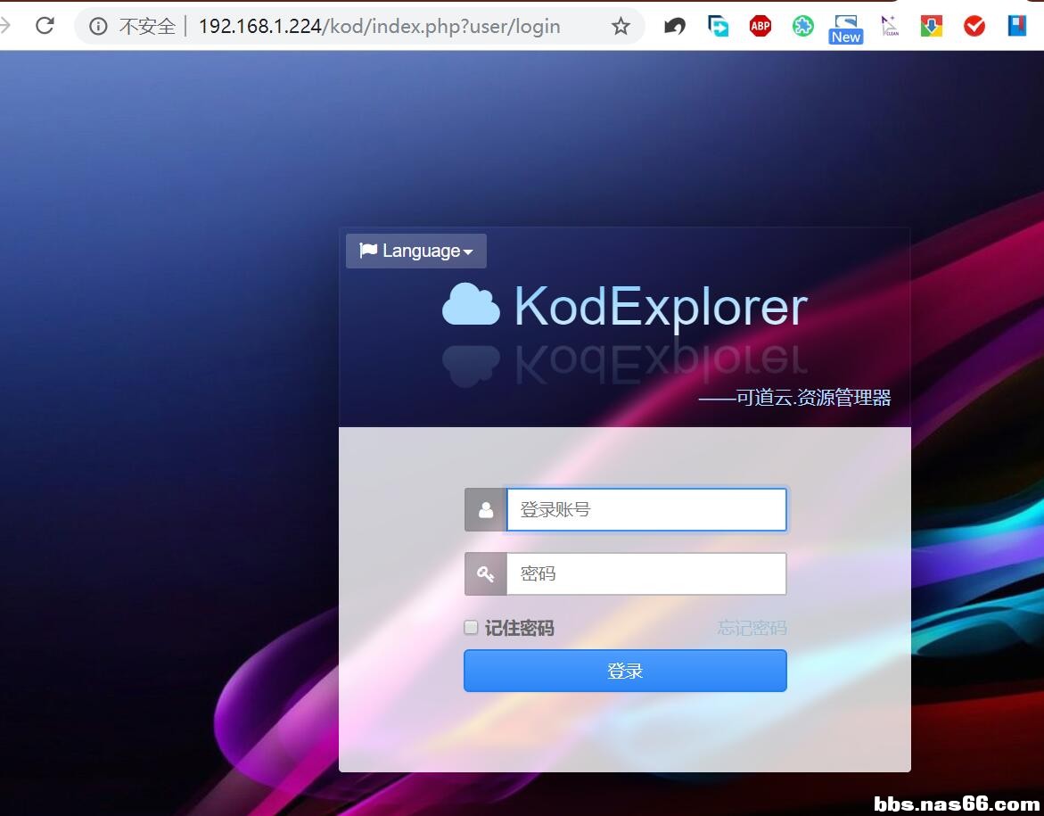Bookmark this page with the star icon
This screenshot has height=816, width=1044.
pos(621,26)
